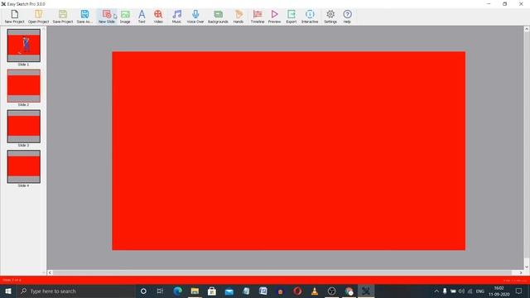This screenshot has width=530, height=298.
Task: Choose the Hands tool
Action: [x=238, y=17]
